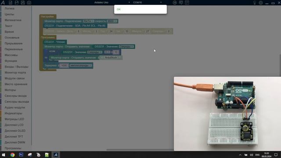
Task: Open comparison operator dropdown in если block
Action: point(107,52)
